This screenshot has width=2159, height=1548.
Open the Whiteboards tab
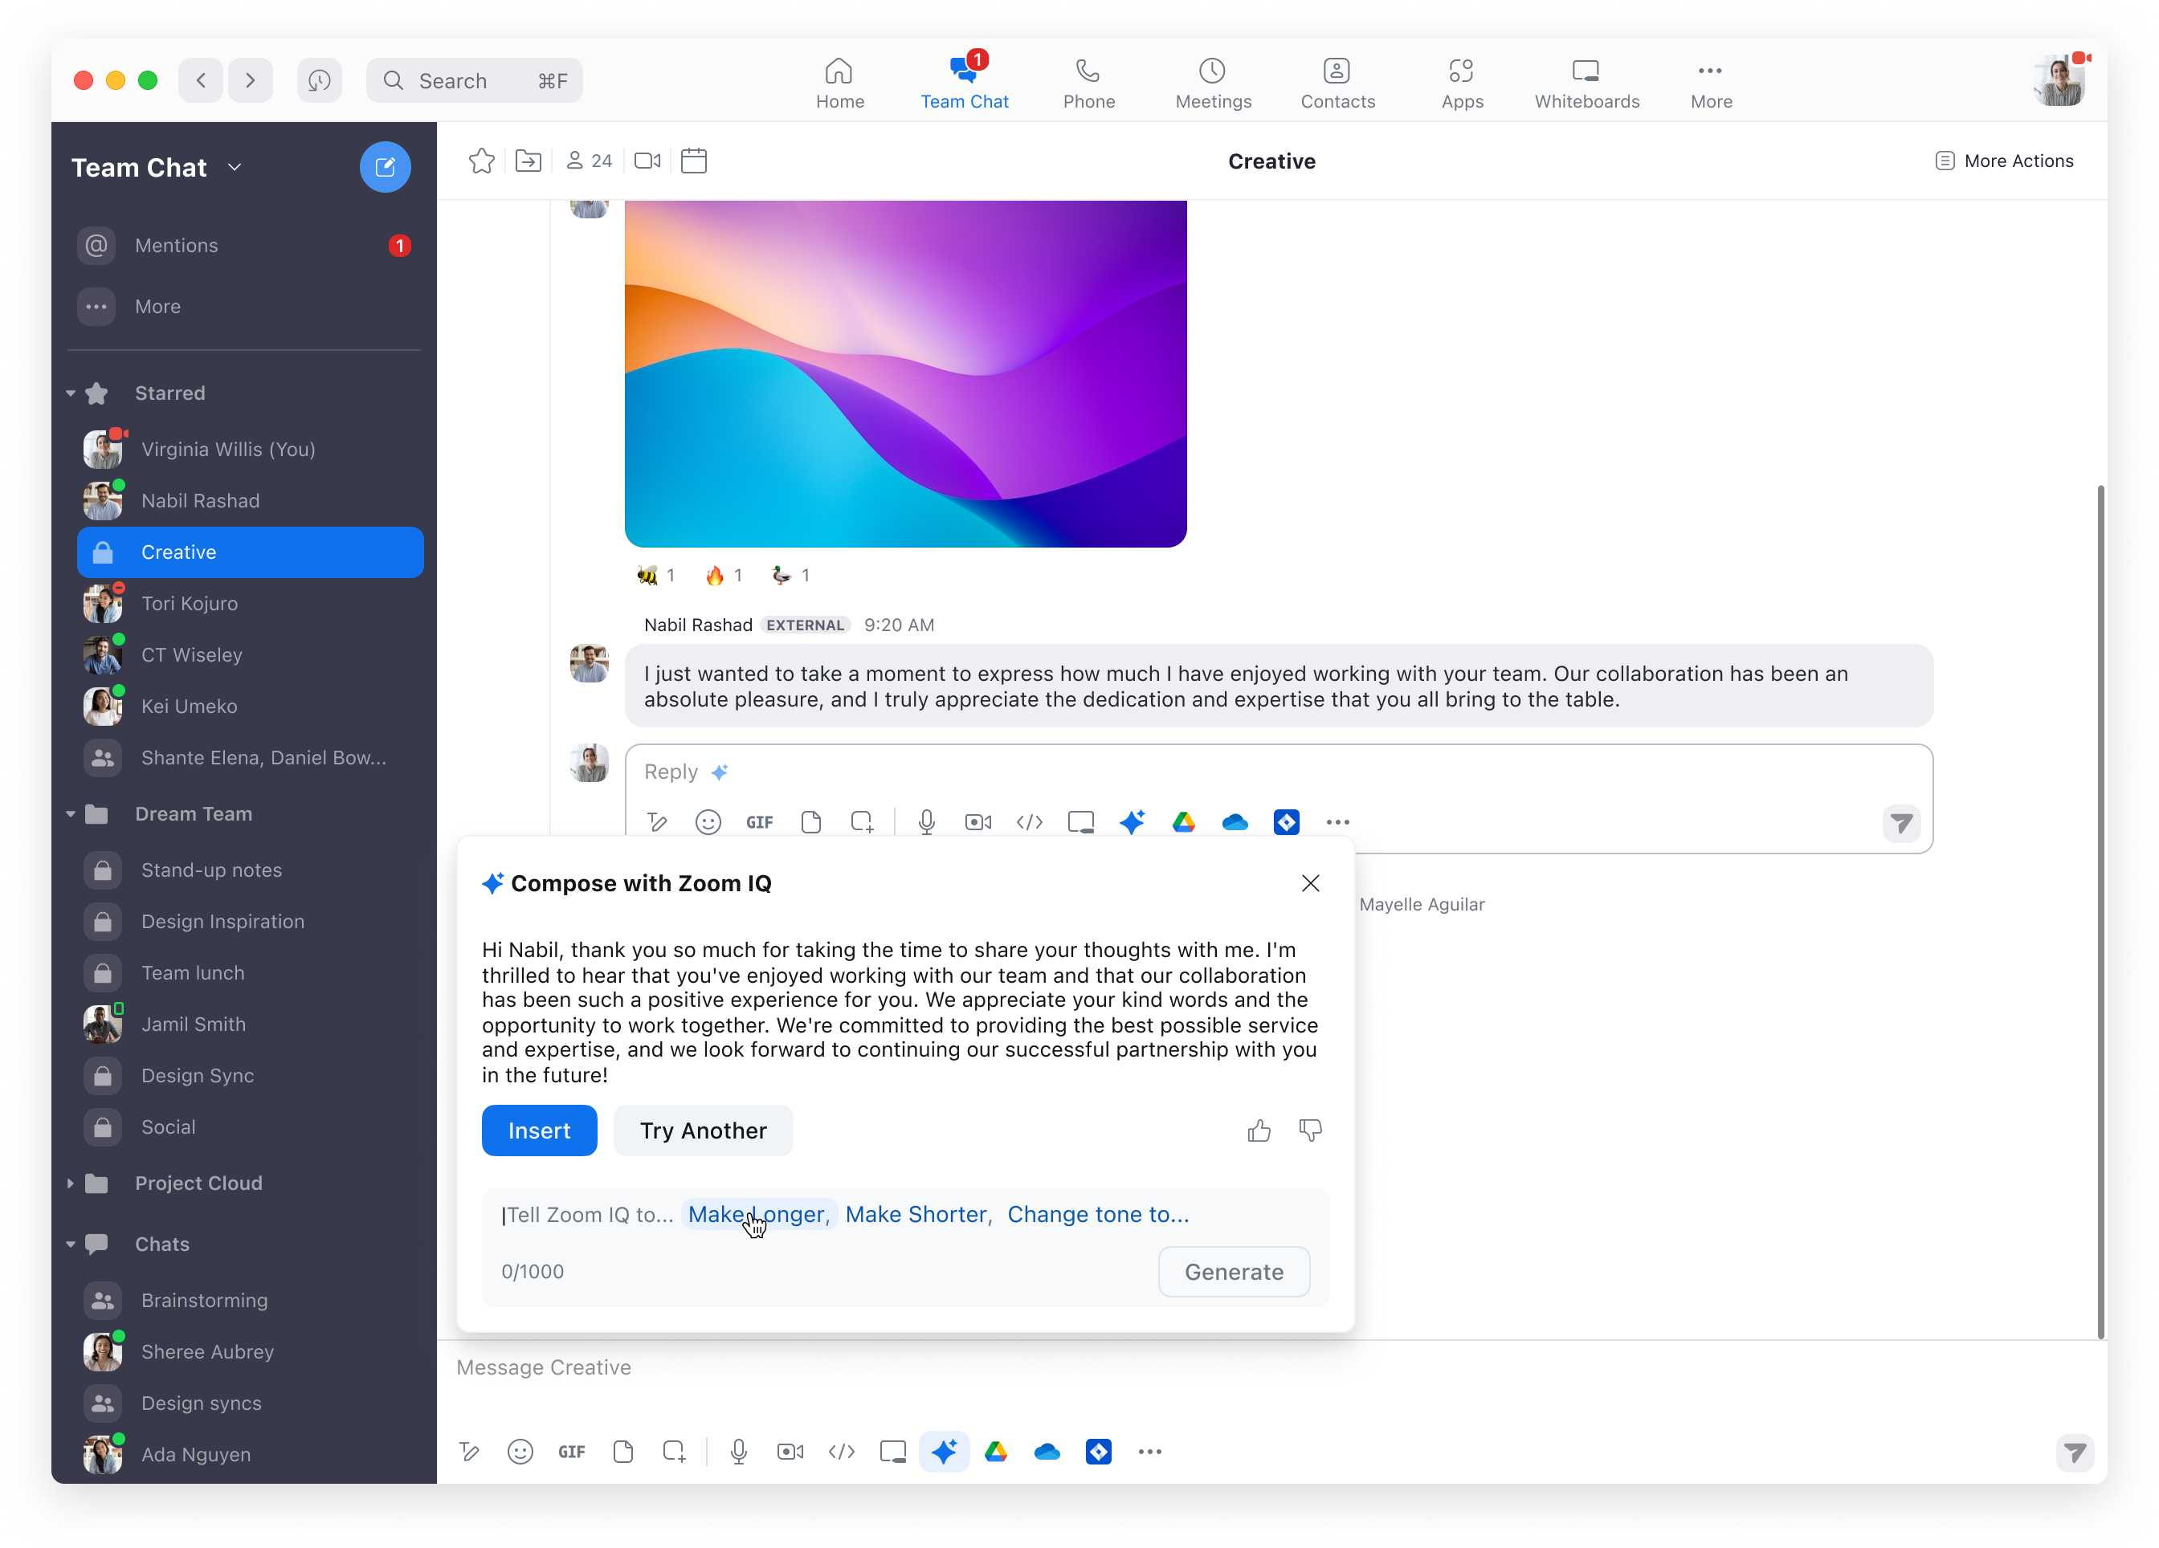coord(1586,80)
